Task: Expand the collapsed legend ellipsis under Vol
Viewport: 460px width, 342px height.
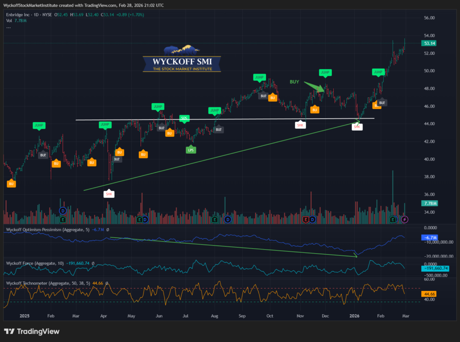Action: point(9,27)
